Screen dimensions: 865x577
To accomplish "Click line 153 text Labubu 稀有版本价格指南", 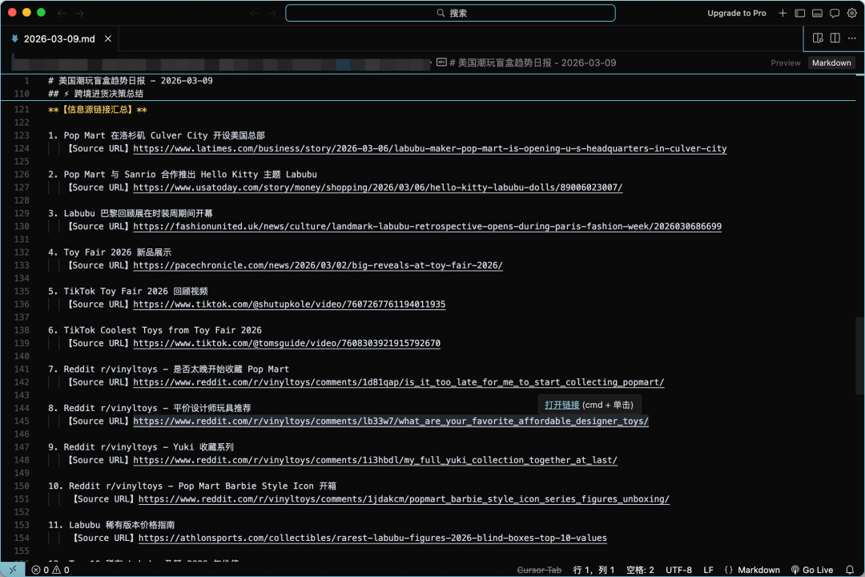I will tap(122, 525).
